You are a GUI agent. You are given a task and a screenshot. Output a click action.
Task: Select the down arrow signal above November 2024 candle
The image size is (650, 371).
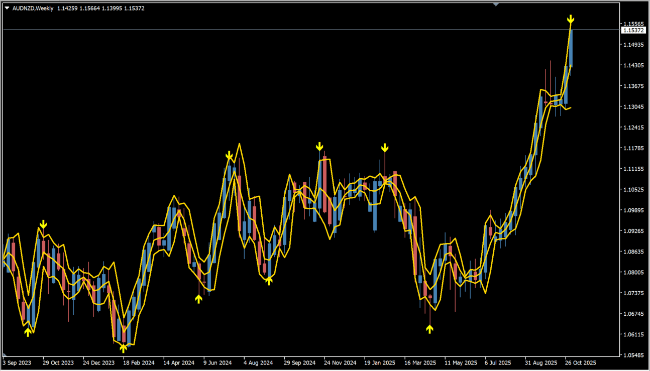[x=319, y=147]
